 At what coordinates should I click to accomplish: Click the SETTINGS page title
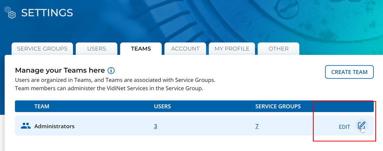[47, 13]
